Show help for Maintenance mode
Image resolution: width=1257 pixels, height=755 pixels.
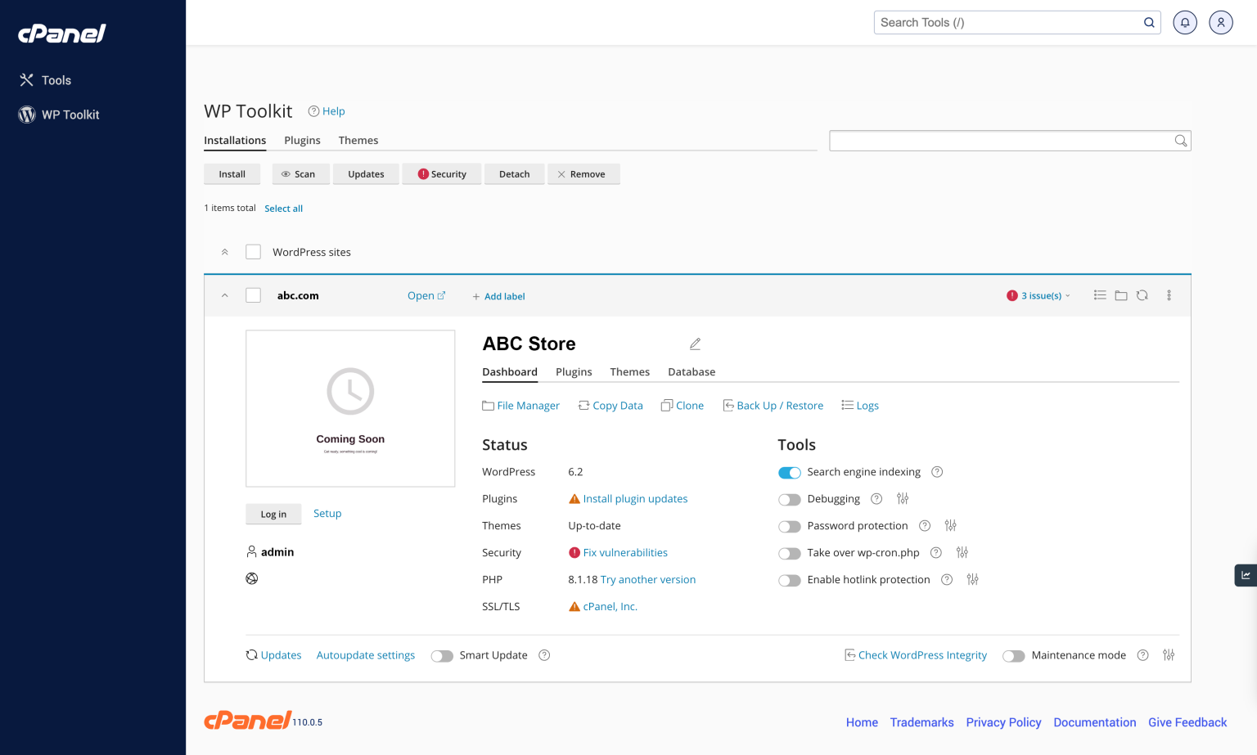(x=1143, y=655)
